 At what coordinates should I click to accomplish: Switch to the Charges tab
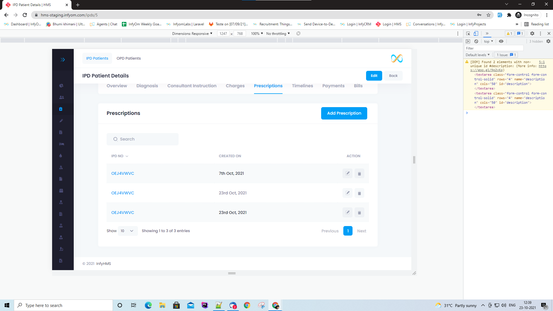pos(235,86)
